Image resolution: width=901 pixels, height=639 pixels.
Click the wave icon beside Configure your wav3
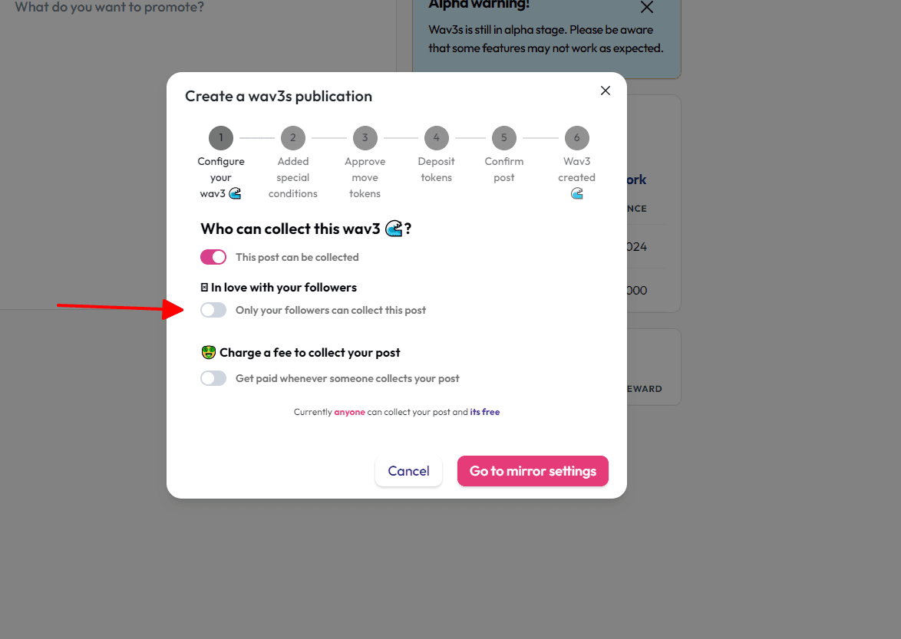[x=235, y=193]
